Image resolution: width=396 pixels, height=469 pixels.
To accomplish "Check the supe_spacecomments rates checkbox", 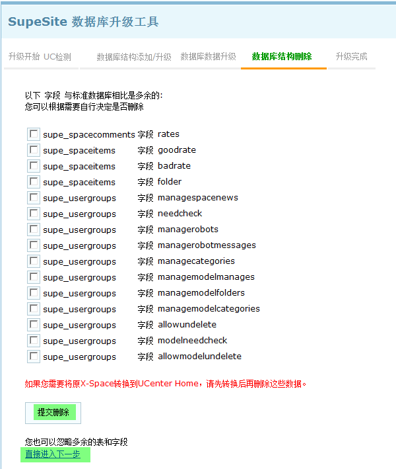I will click(x=34, y=134).
